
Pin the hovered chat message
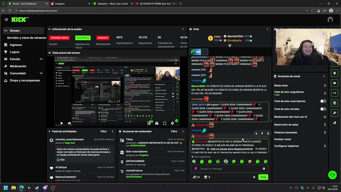coord(262,134)
